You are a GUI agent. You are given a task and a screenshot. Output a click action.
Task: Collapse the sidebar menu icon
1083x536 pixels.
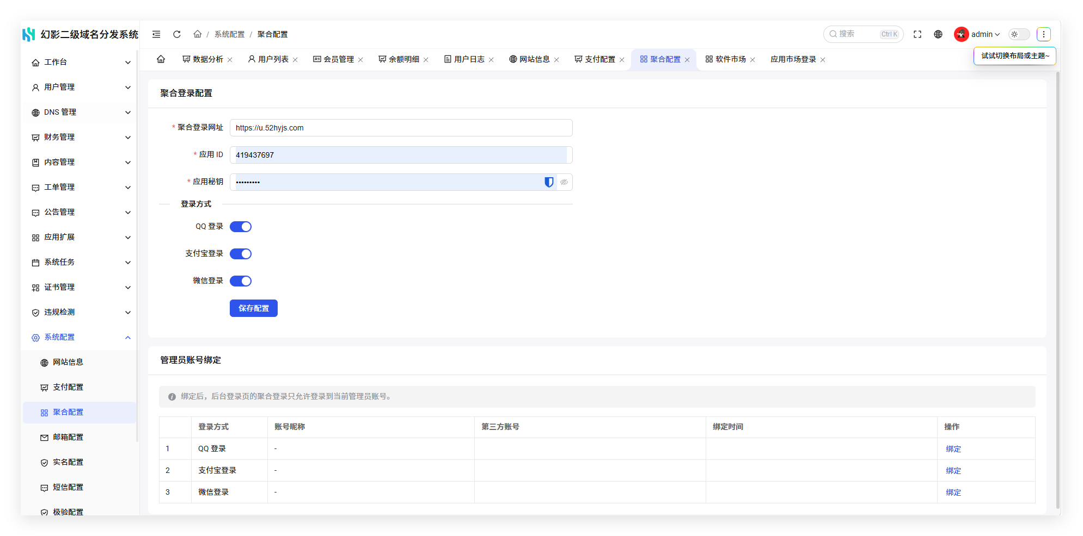[156, 34]
